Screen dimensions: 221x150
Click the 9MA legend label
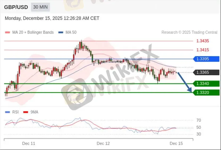34,112
